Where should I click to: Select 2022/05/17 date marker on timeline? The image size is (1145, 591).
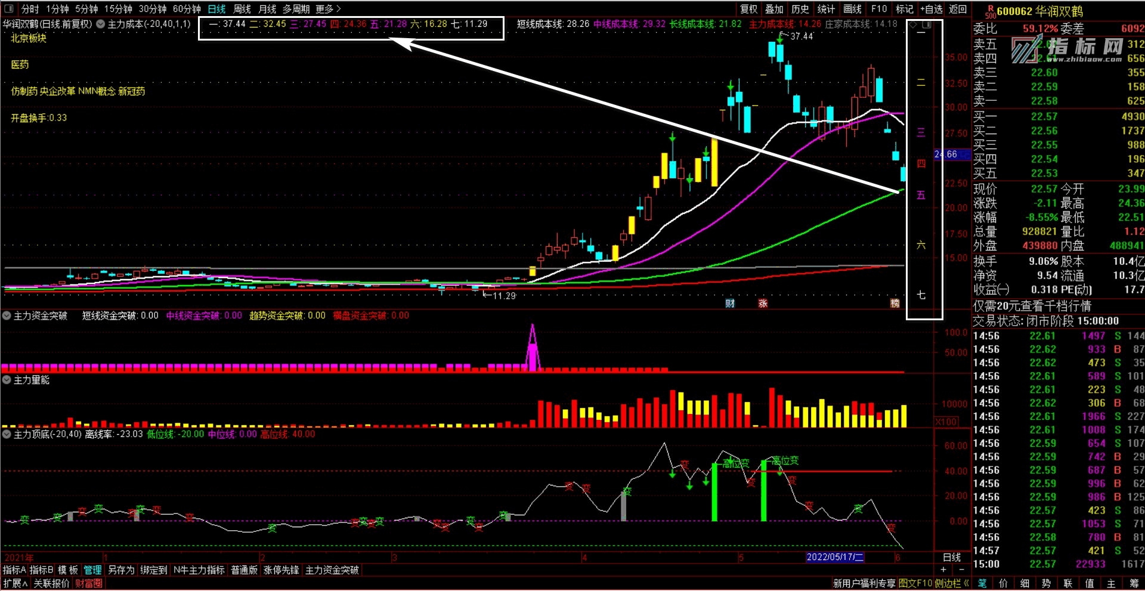point(834,557)
